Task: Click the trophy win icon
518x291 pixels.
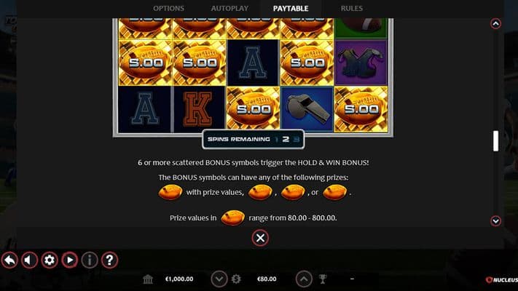Action: [x=323, y=279]
